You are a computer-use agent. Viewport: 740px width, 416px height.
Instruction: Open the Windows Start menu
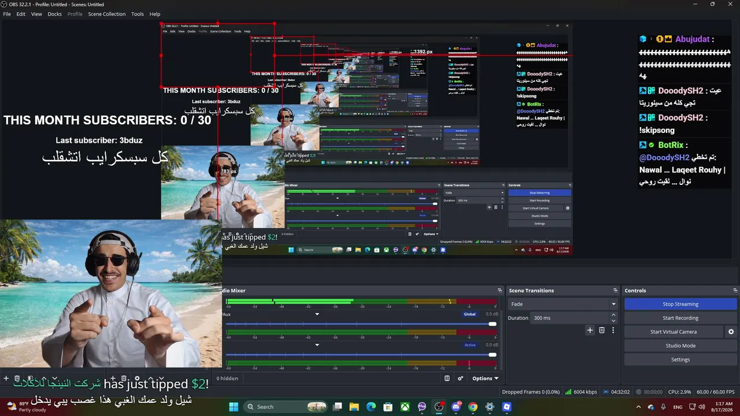tap(234, 407)
